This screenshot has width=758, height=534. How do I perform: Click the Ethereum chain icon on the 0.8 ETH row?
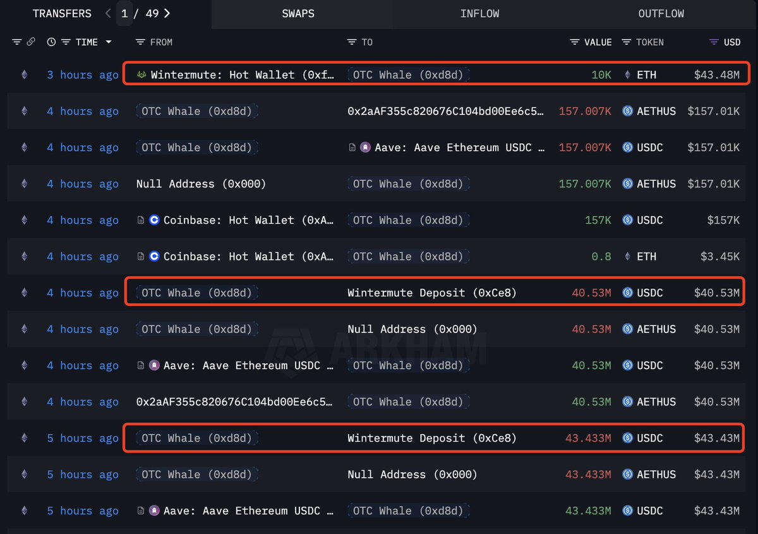tap(25, 257)
